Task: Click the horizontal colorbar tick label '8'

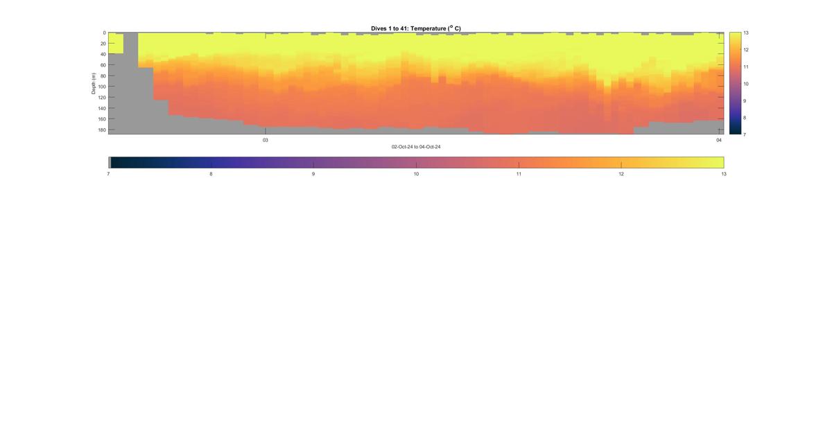Action: tap(211, 175)
